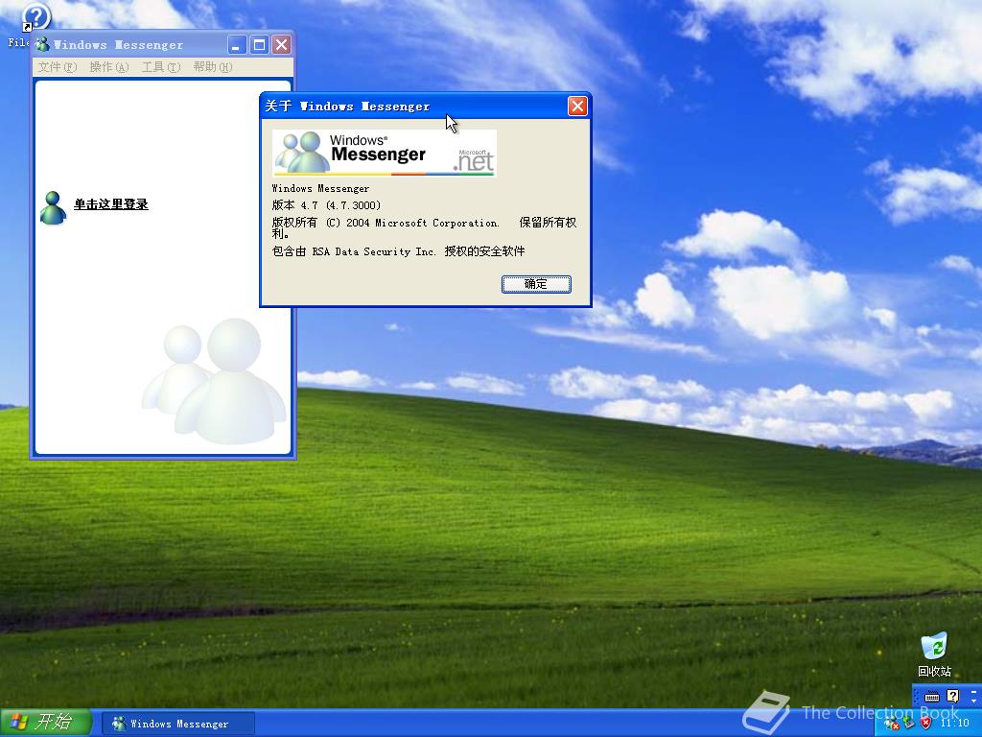
Task: Click the red Security Center shield tray icon
Action: 925,724
